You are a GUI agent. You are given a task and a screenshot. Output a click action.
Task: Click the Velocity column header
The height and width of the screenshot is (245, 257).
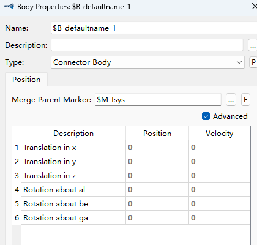(220, 134)
